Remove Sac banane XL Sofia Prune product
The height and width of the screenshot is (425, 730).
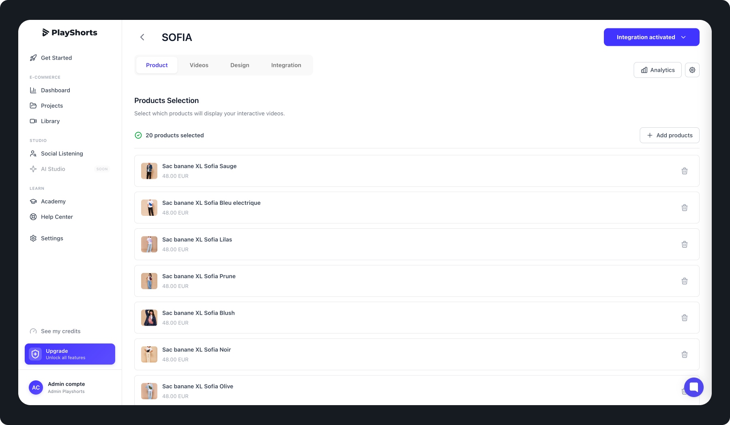click(x=685, y=281)
